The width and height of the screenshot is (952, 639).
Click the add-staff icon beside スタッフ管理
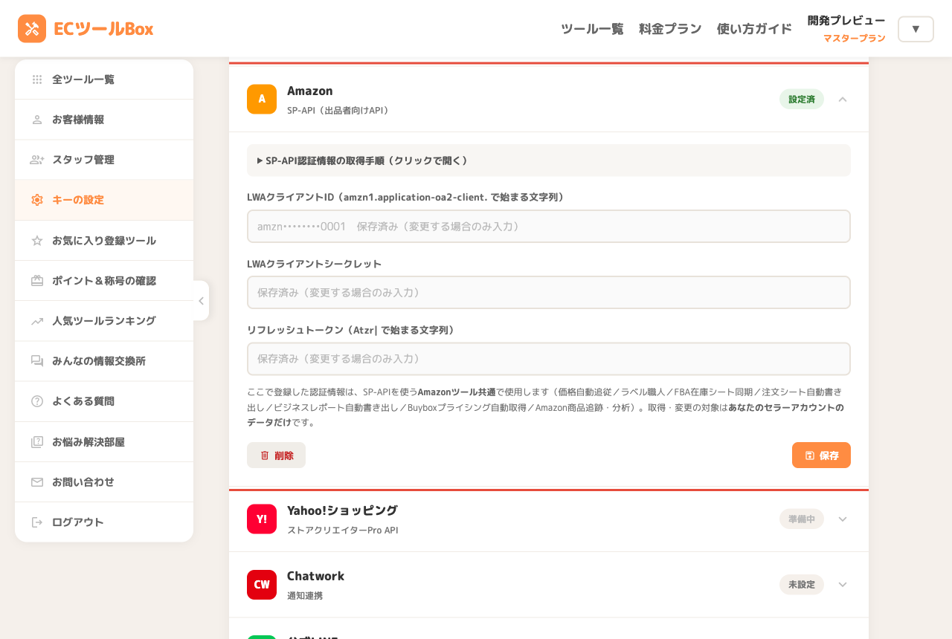click(37, 160)
